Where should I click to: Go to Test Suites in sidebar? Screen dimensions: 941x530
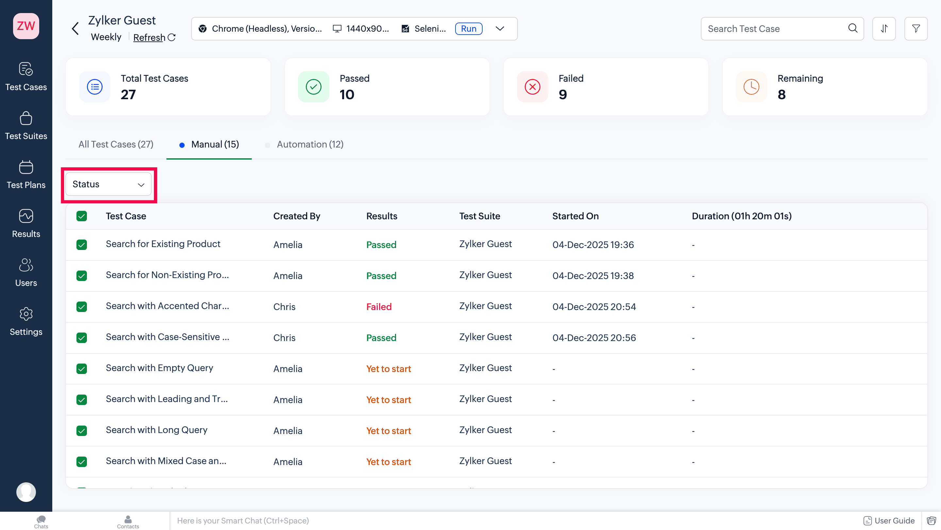pyautogui.click(x=26, y=125)
